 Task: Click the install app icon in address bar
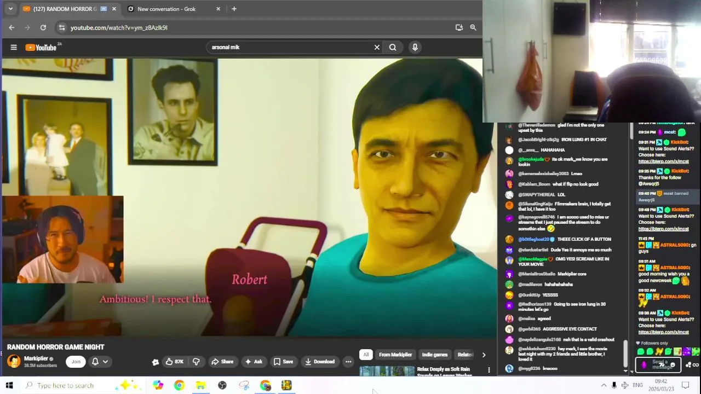[459, 27]
